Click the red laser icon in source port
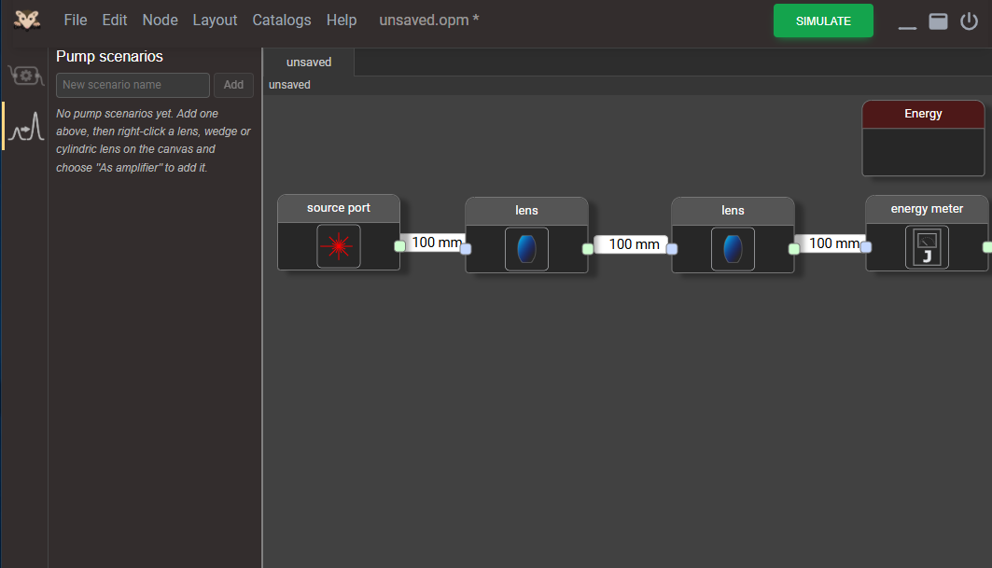Screen dimensions: 992x568 tap(339, 246)
